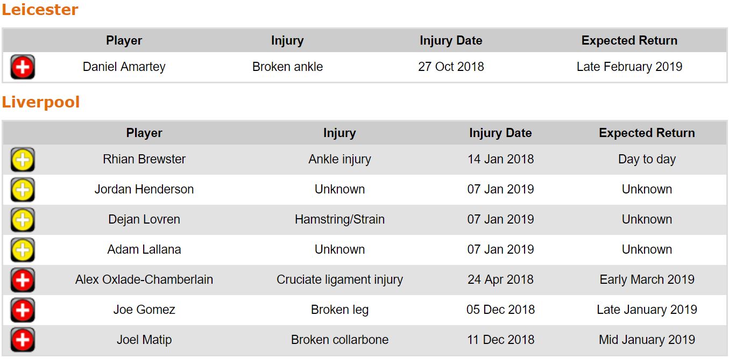This screenshot has height=359, width=729.
Task: Select the Daniel Amartey player name
Action: coord(124,67)
